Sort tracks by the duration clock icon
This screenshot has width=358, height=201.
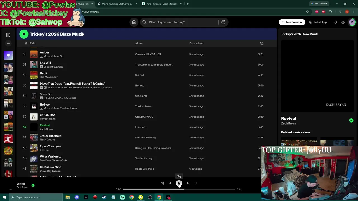[x=262, y=43]
